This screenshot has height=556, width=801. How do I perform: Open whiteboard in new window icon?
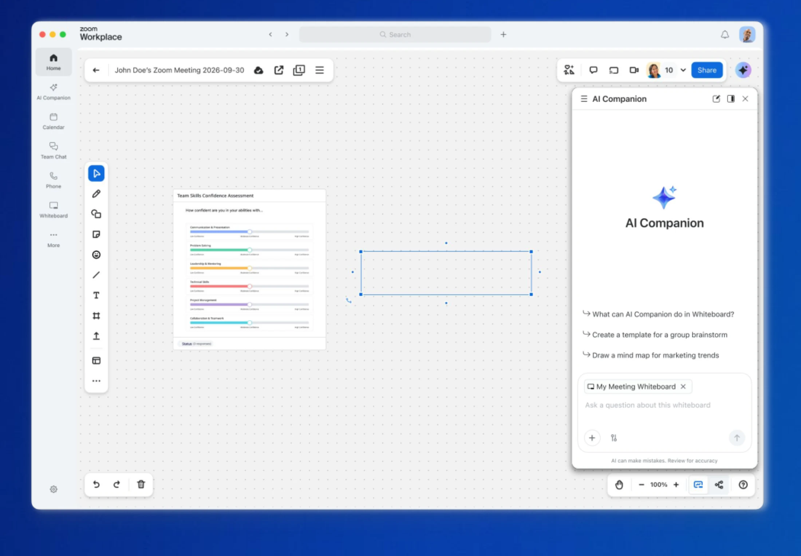pyautogui.click(x=279, y=70)
